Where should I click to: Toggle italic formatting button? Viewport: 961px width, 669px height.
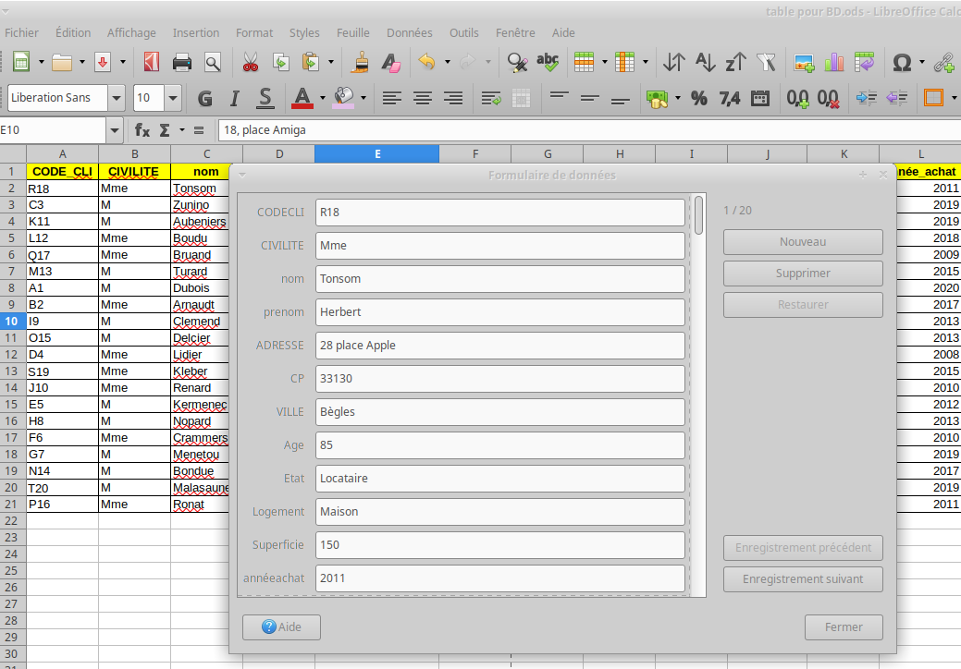point(235,98)
